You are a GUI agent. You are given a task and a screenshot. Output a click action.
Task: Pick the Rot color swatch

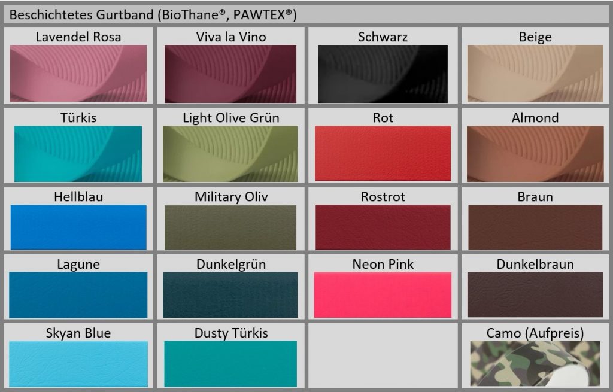pyautogui.click(x=383, y=154)
